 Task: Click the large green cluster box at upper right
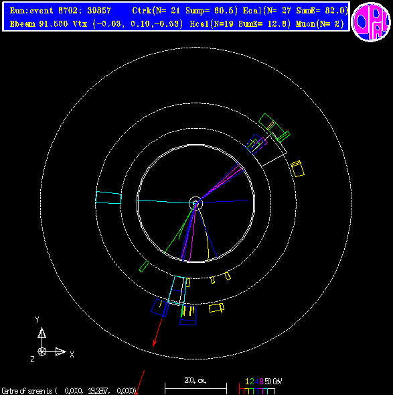(x=271, y=125)
